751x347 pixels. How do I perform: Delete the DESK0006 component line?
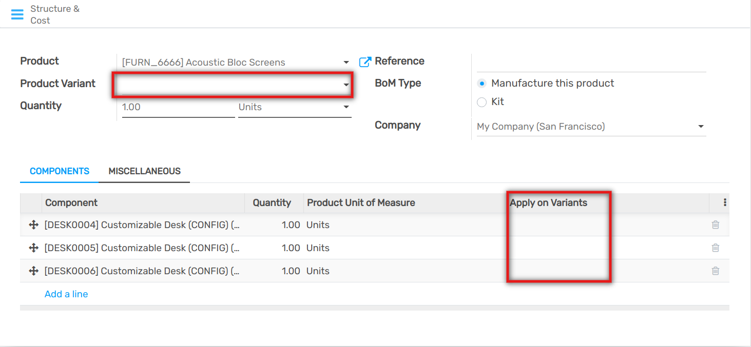point(715,271)
